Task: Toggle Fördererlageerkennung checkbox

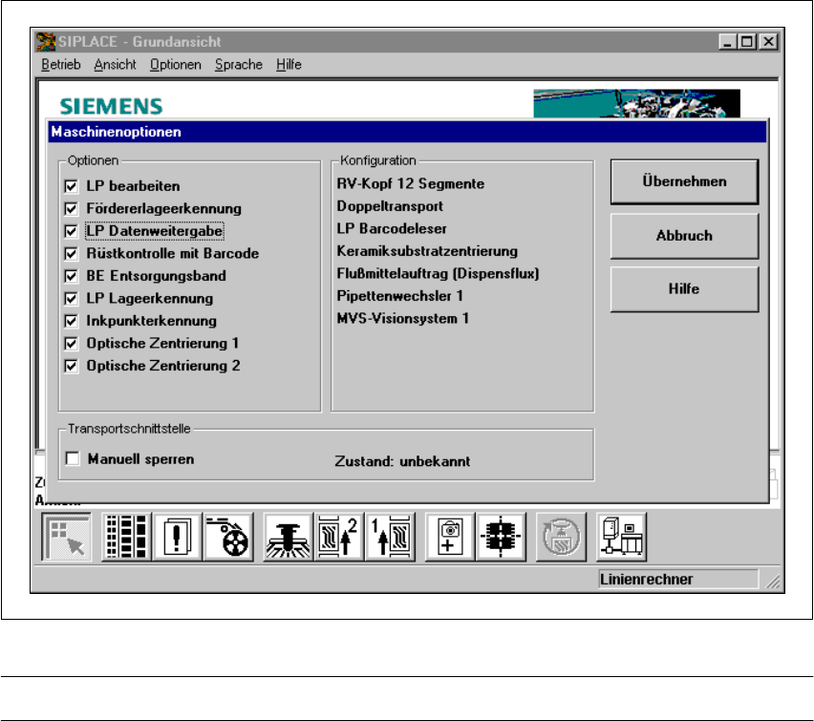Action: [71, 209]
